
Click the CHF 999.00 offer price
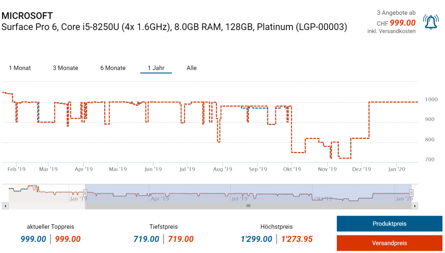pyautogui.click(x=402, y=23)
